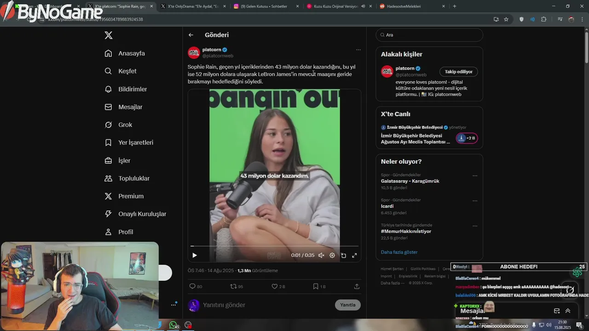Image resolution: width=589 pixels, height=331 pixels.
Task: Click the video progress bar
Action: click(274, 246)
